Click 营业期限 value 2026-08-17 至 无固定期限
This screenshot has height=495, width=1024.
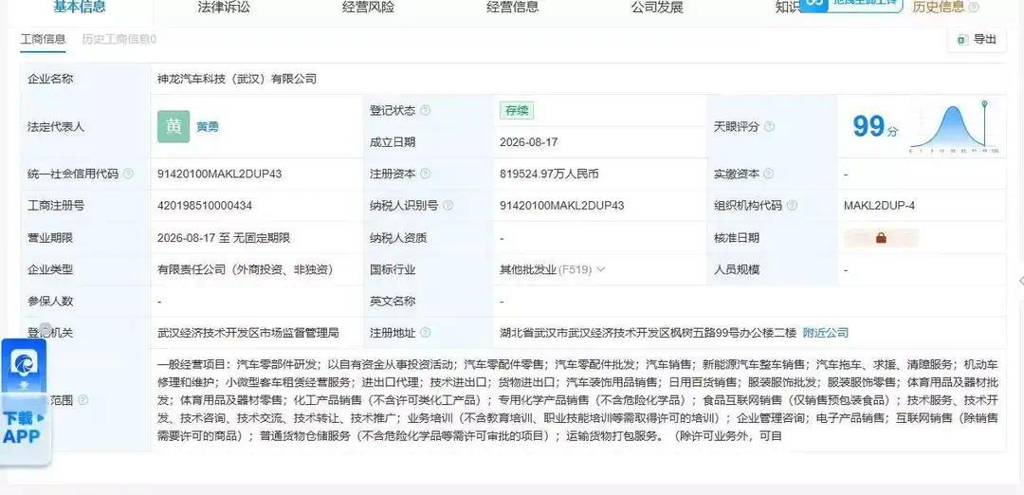coord(224,238)
